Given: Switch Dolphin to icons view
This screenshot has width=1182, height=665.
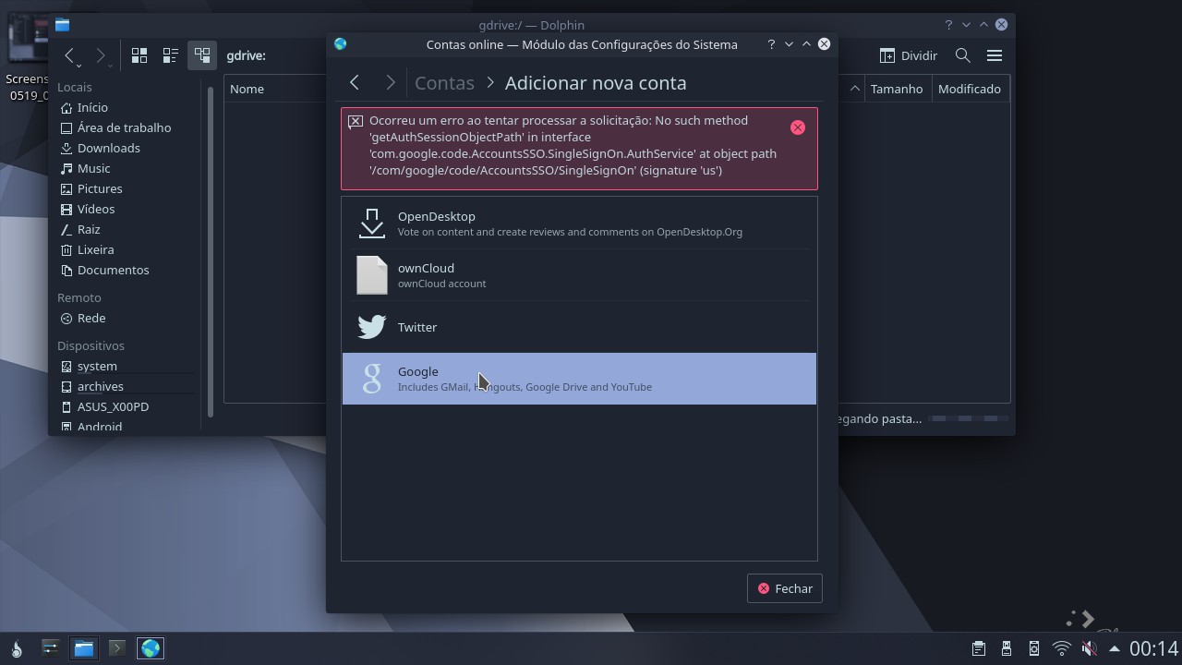Looking at the screenshot, I should 139,55.
